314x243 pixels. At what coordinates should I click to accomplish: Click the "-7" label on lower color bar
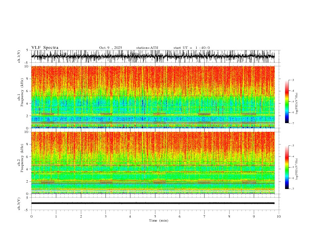click(x=292, y=189)
